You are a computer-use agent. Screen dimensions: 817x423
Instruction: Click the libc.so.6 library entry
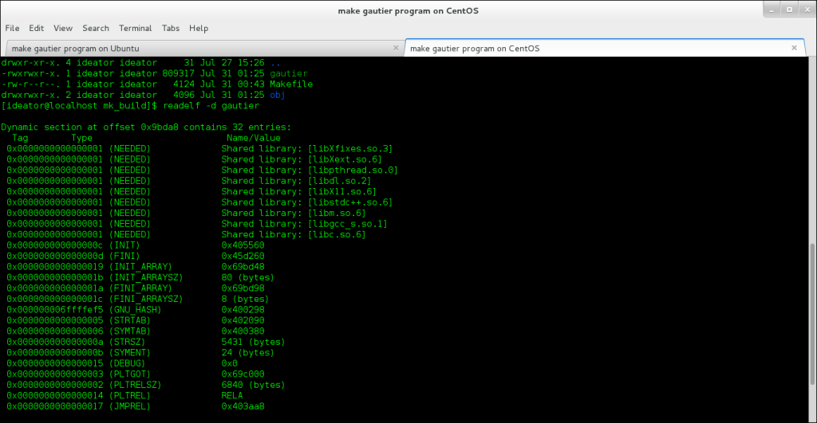click(x=337, y=235)
